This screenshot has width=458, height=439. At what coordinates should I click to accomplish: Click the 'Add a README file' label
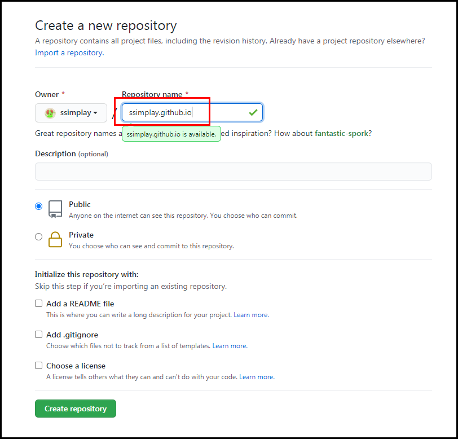coord(80,304)
